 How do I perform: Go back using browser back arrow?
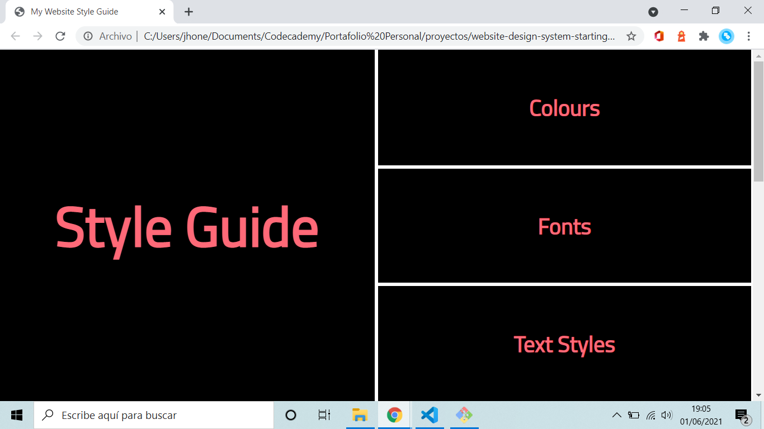tap(15, 36)
